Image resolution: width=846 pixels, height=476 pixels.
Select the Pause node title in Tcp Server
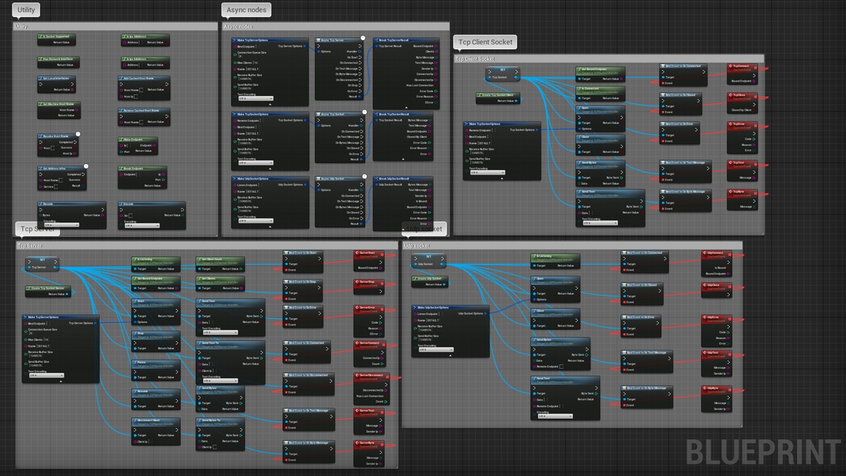click(x=141, y=362)
